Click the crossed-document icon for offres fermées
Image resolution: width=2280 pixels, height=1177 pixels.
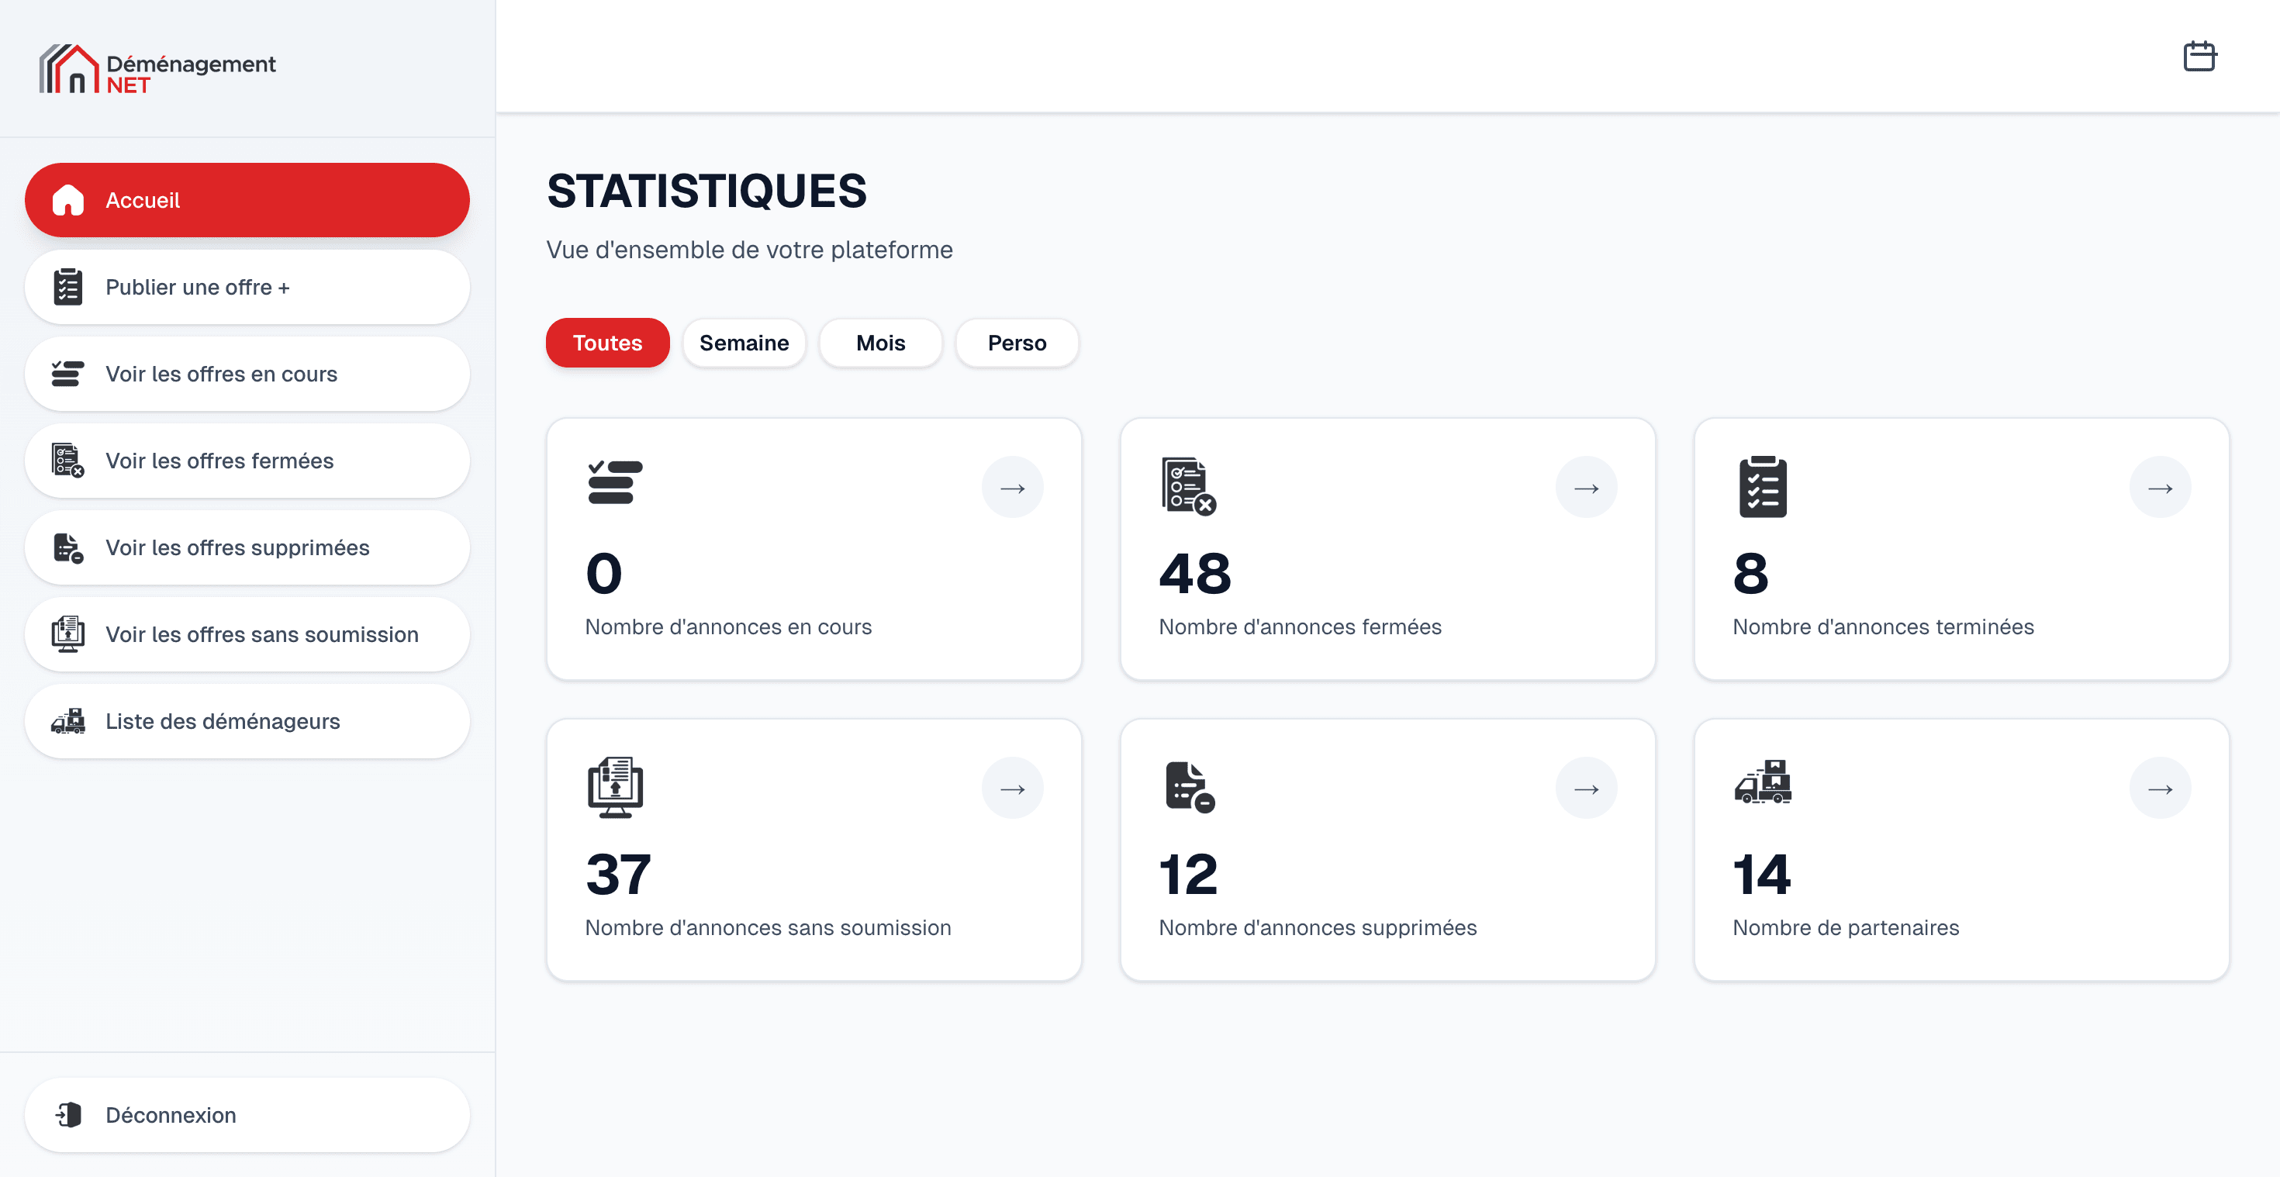point(68,461)
